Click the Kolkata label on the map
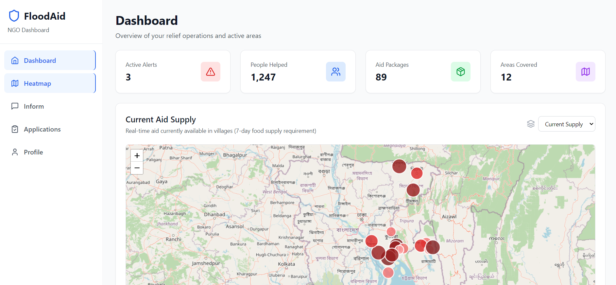616x285 pixels. coord(286,264)
